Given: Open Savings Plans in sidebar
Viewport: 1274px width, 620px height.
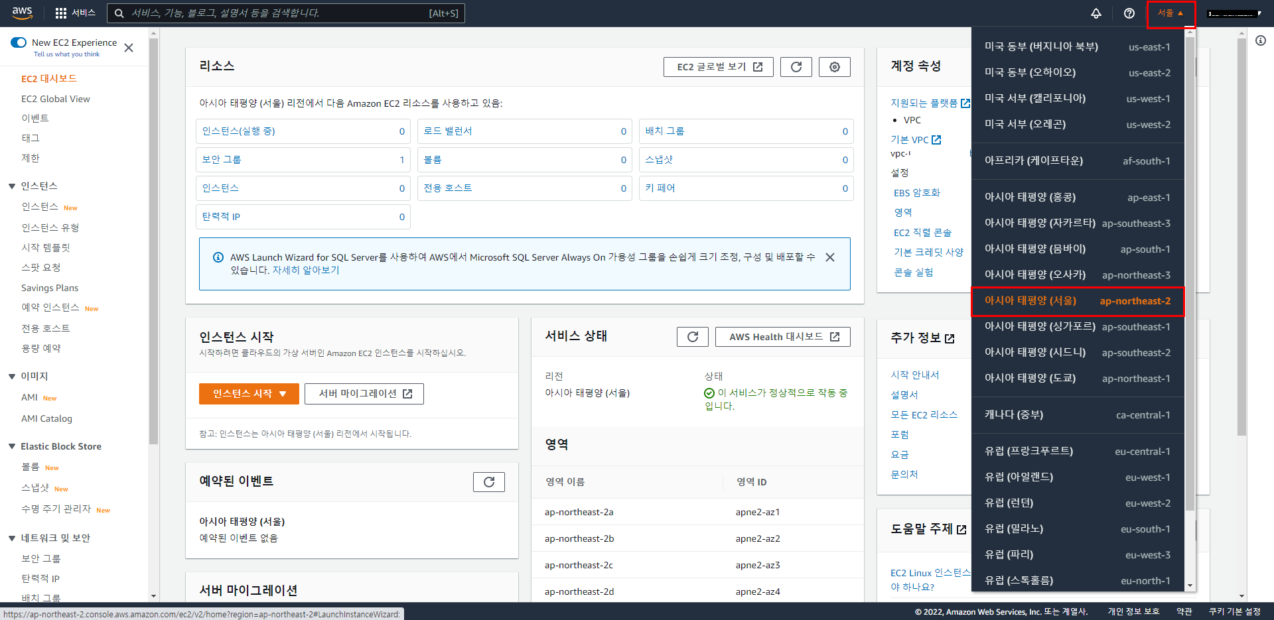Looking at the screenshot, I should [x=50, y=288].
